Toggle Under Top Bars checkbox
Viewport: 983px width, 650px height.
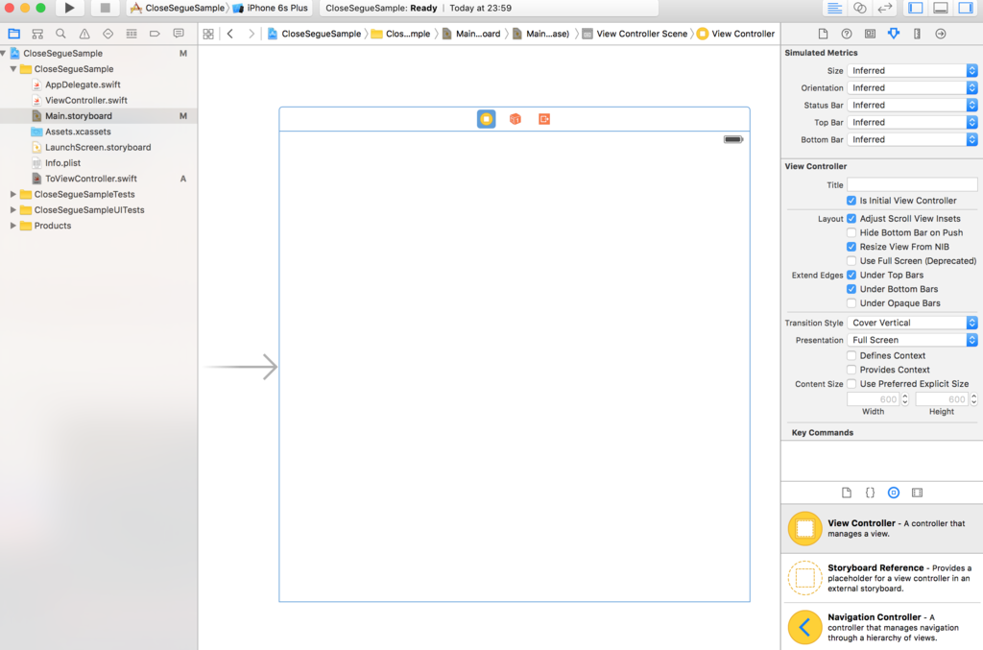(x=851, y=276)
